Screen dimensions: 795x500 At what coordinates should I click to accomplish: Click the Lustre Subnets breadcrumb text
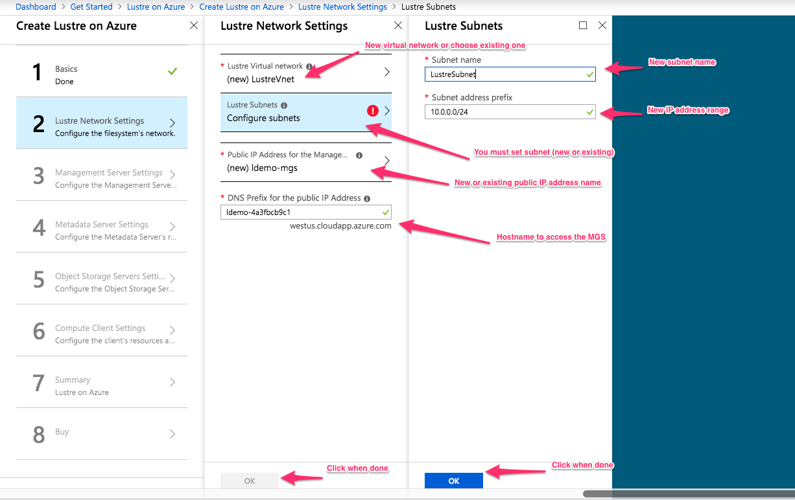coord(429,7)
